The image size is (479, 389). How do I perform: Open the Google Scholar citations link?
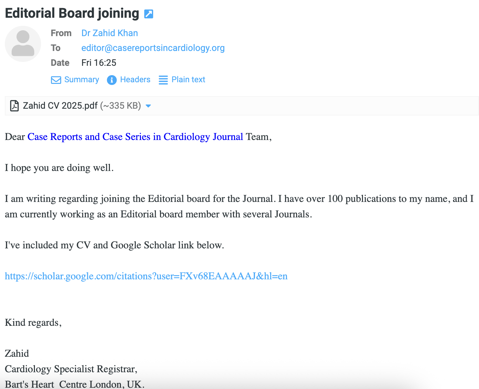(x=146, y=276)
